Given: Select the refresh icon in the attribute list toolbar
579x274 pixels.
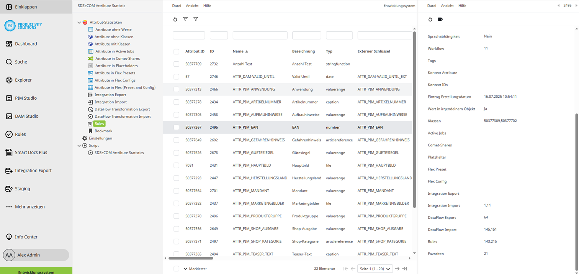Looking at the screenshot, I should click(x=175, y=19).
